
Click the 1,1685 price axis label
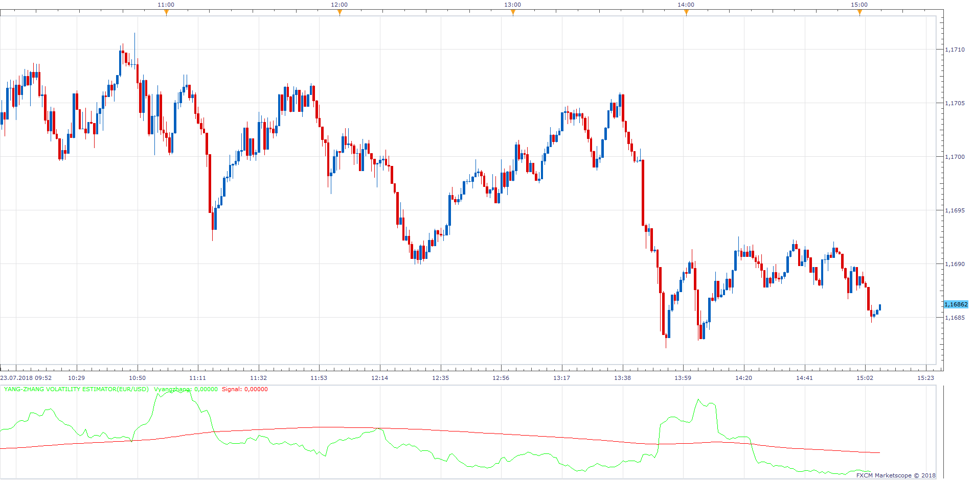click(955, 318)
